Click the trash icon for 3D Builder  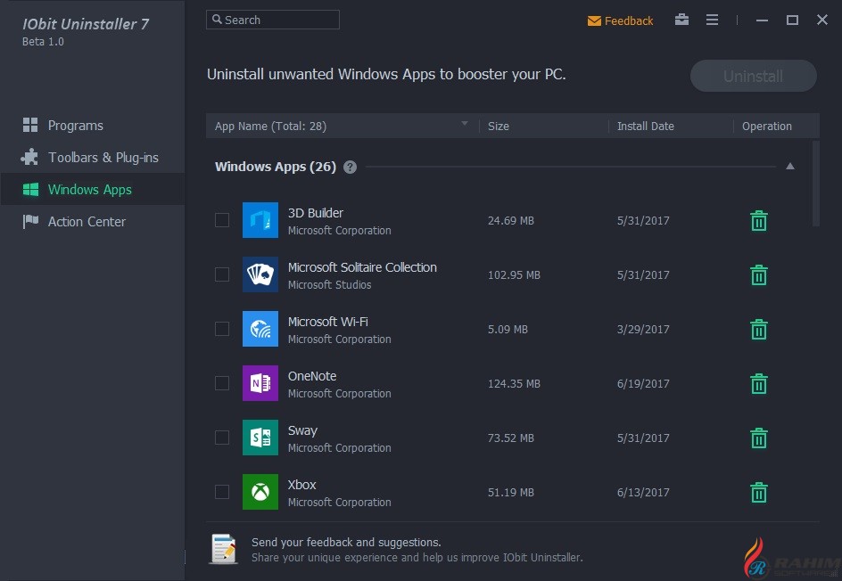click(758, 221)
